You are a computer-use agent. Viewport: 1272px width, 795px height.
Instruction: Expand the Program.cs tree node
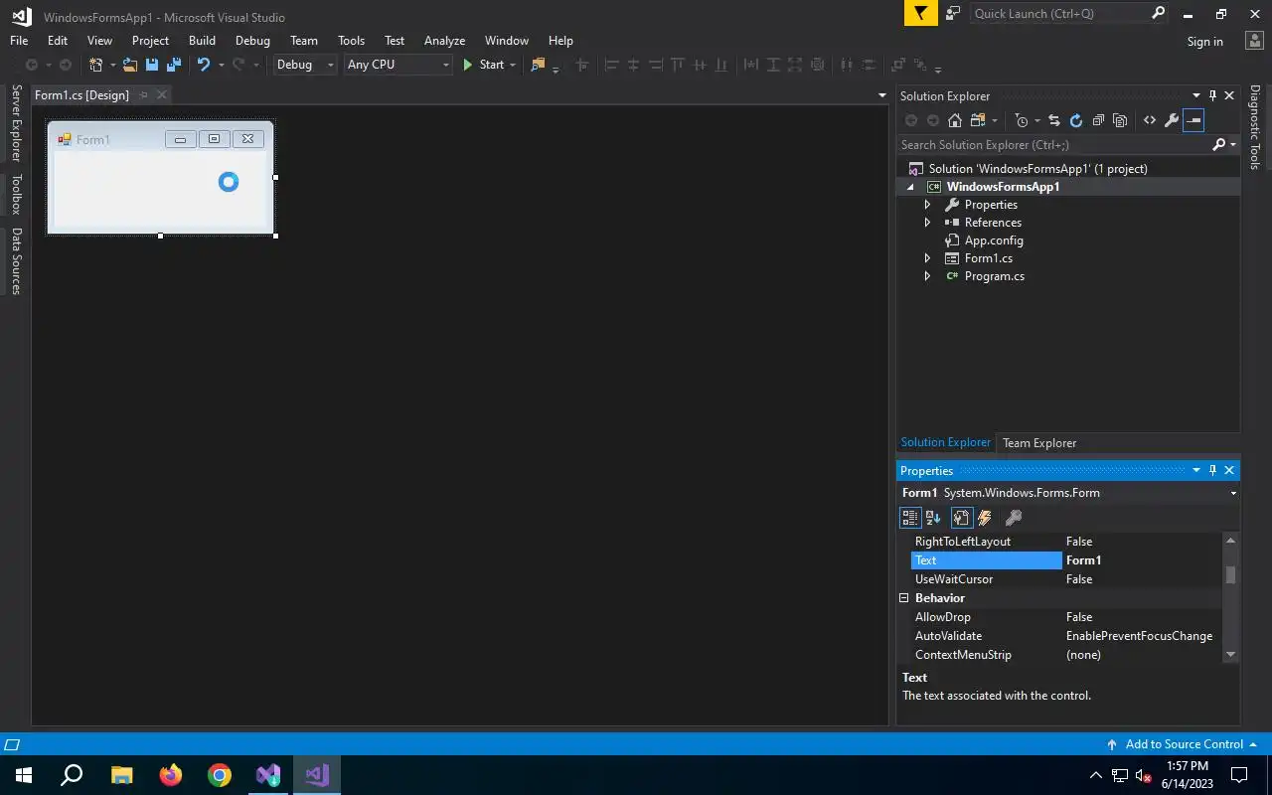click(928, 276)
